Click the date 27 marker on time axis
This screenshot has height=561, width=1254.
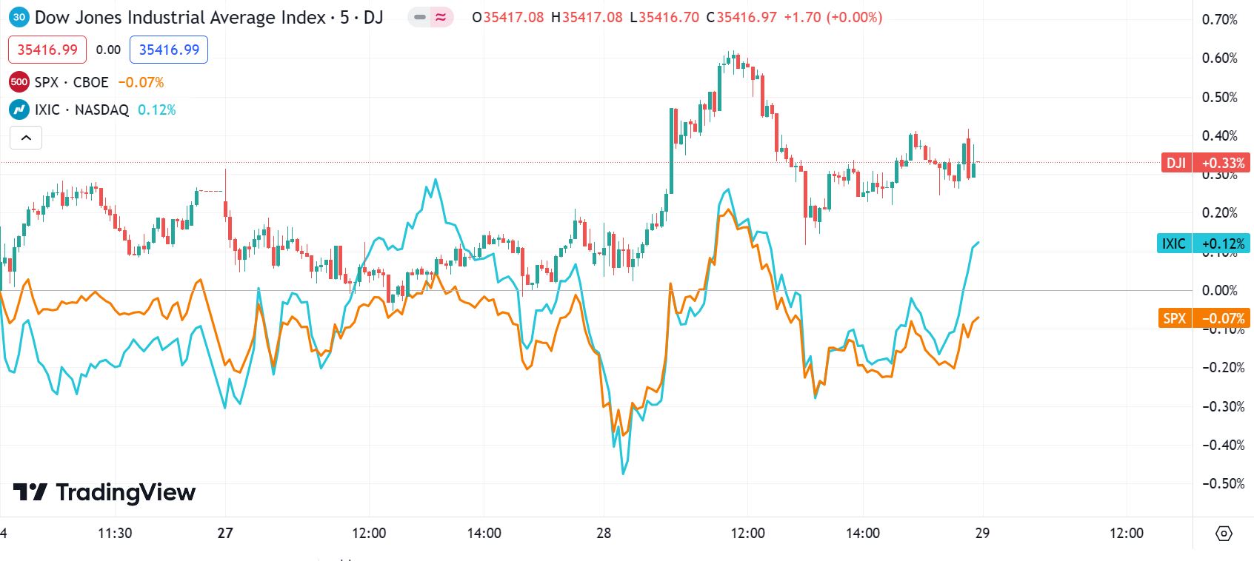(x=225, y=533)
